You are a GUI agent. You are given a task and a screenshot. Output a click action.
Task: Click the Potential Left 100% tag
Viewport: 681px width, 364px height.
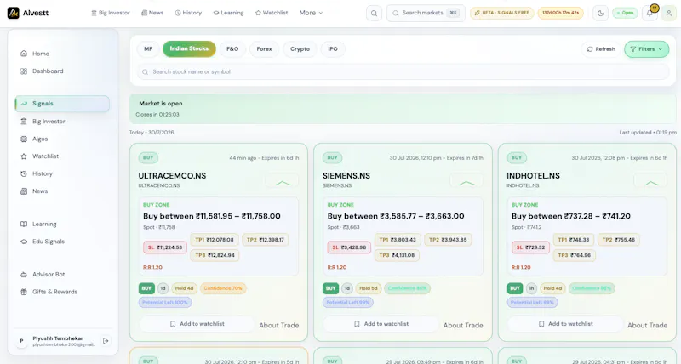tap(165, 303)
